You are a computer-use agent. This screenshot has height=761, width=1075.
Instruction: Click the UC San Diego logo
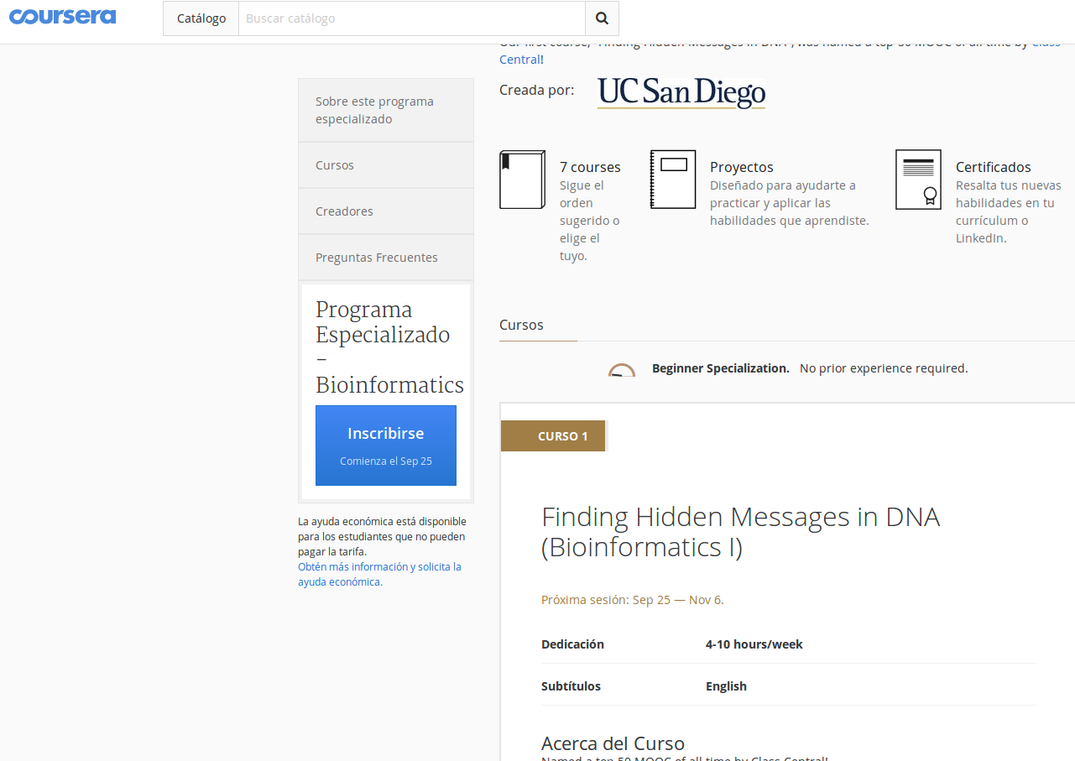pos(681,92)
